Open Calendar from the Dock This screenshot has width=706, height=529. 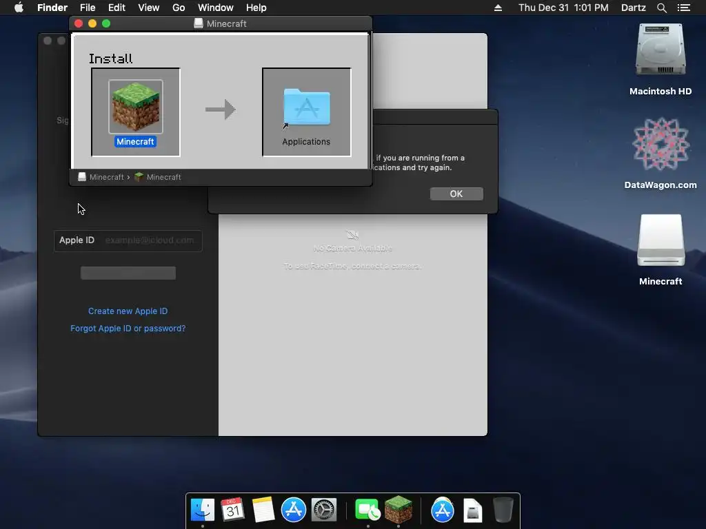tap(232, 510)
